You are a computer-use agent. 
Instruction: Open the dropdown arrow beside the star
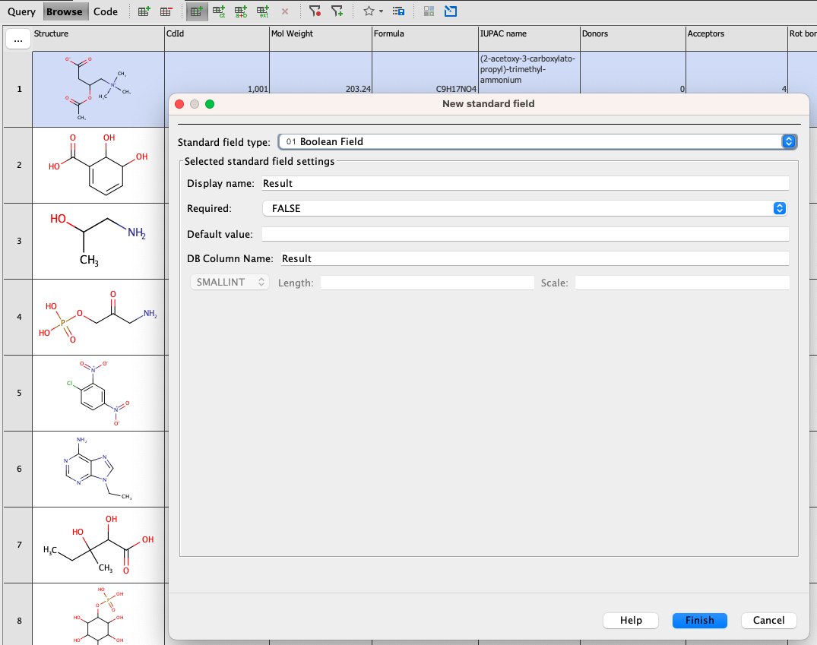tap(381, 11)
